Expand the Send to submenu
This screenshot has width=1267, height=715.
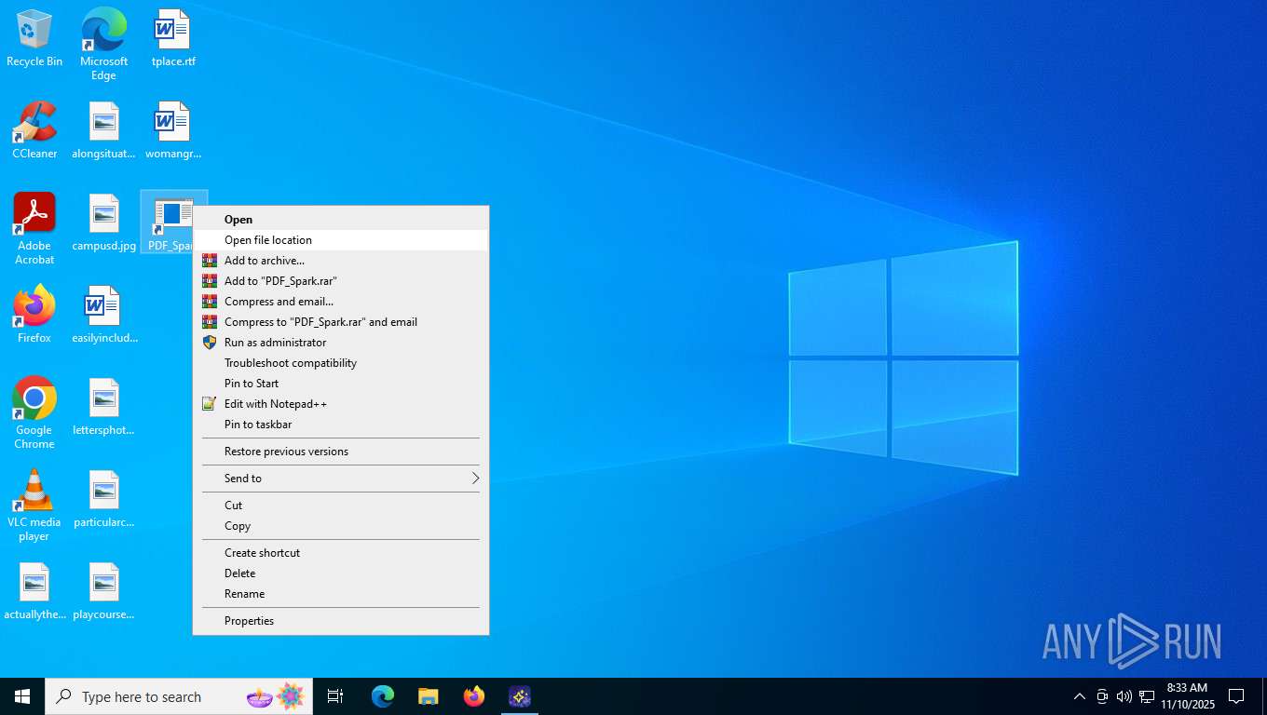341,479
